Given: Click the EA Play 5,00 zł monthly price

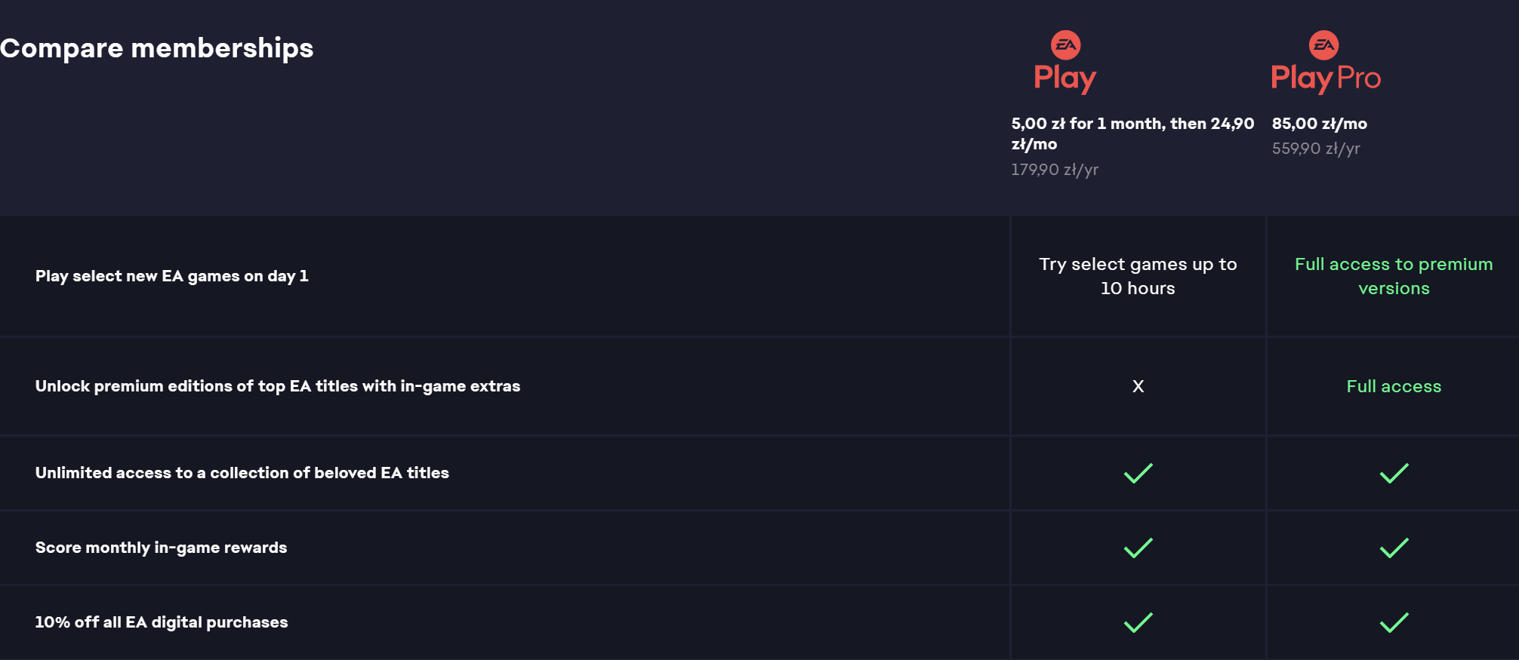Looking at the screenshot, I should 1132,134.
